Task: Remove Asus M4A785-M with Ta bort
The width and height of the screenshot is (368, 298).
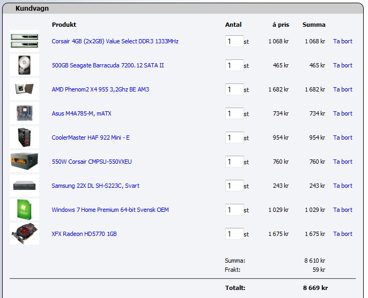Action: pyautogui.click(x=342, y=113)
